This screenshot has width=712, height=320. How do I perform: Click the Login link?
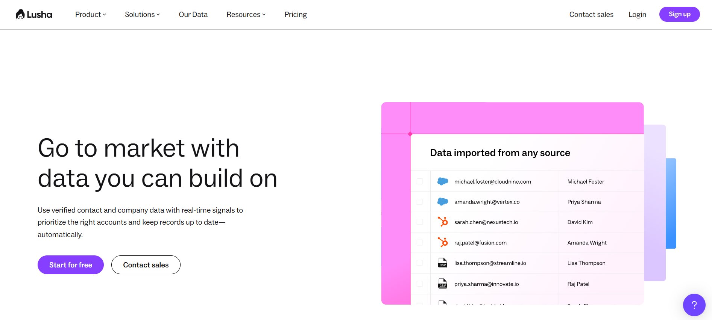click(x=637, y=14)
